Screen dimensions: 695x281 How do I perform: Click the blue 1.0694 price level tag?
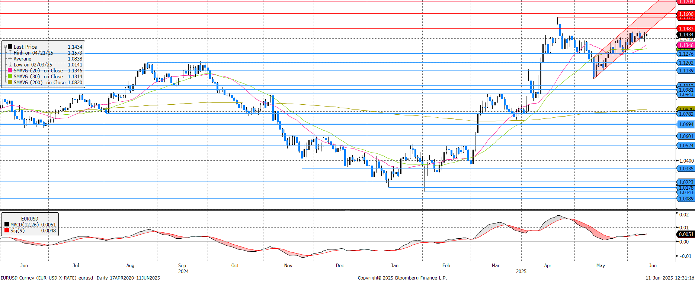click(x=685, y=124)
